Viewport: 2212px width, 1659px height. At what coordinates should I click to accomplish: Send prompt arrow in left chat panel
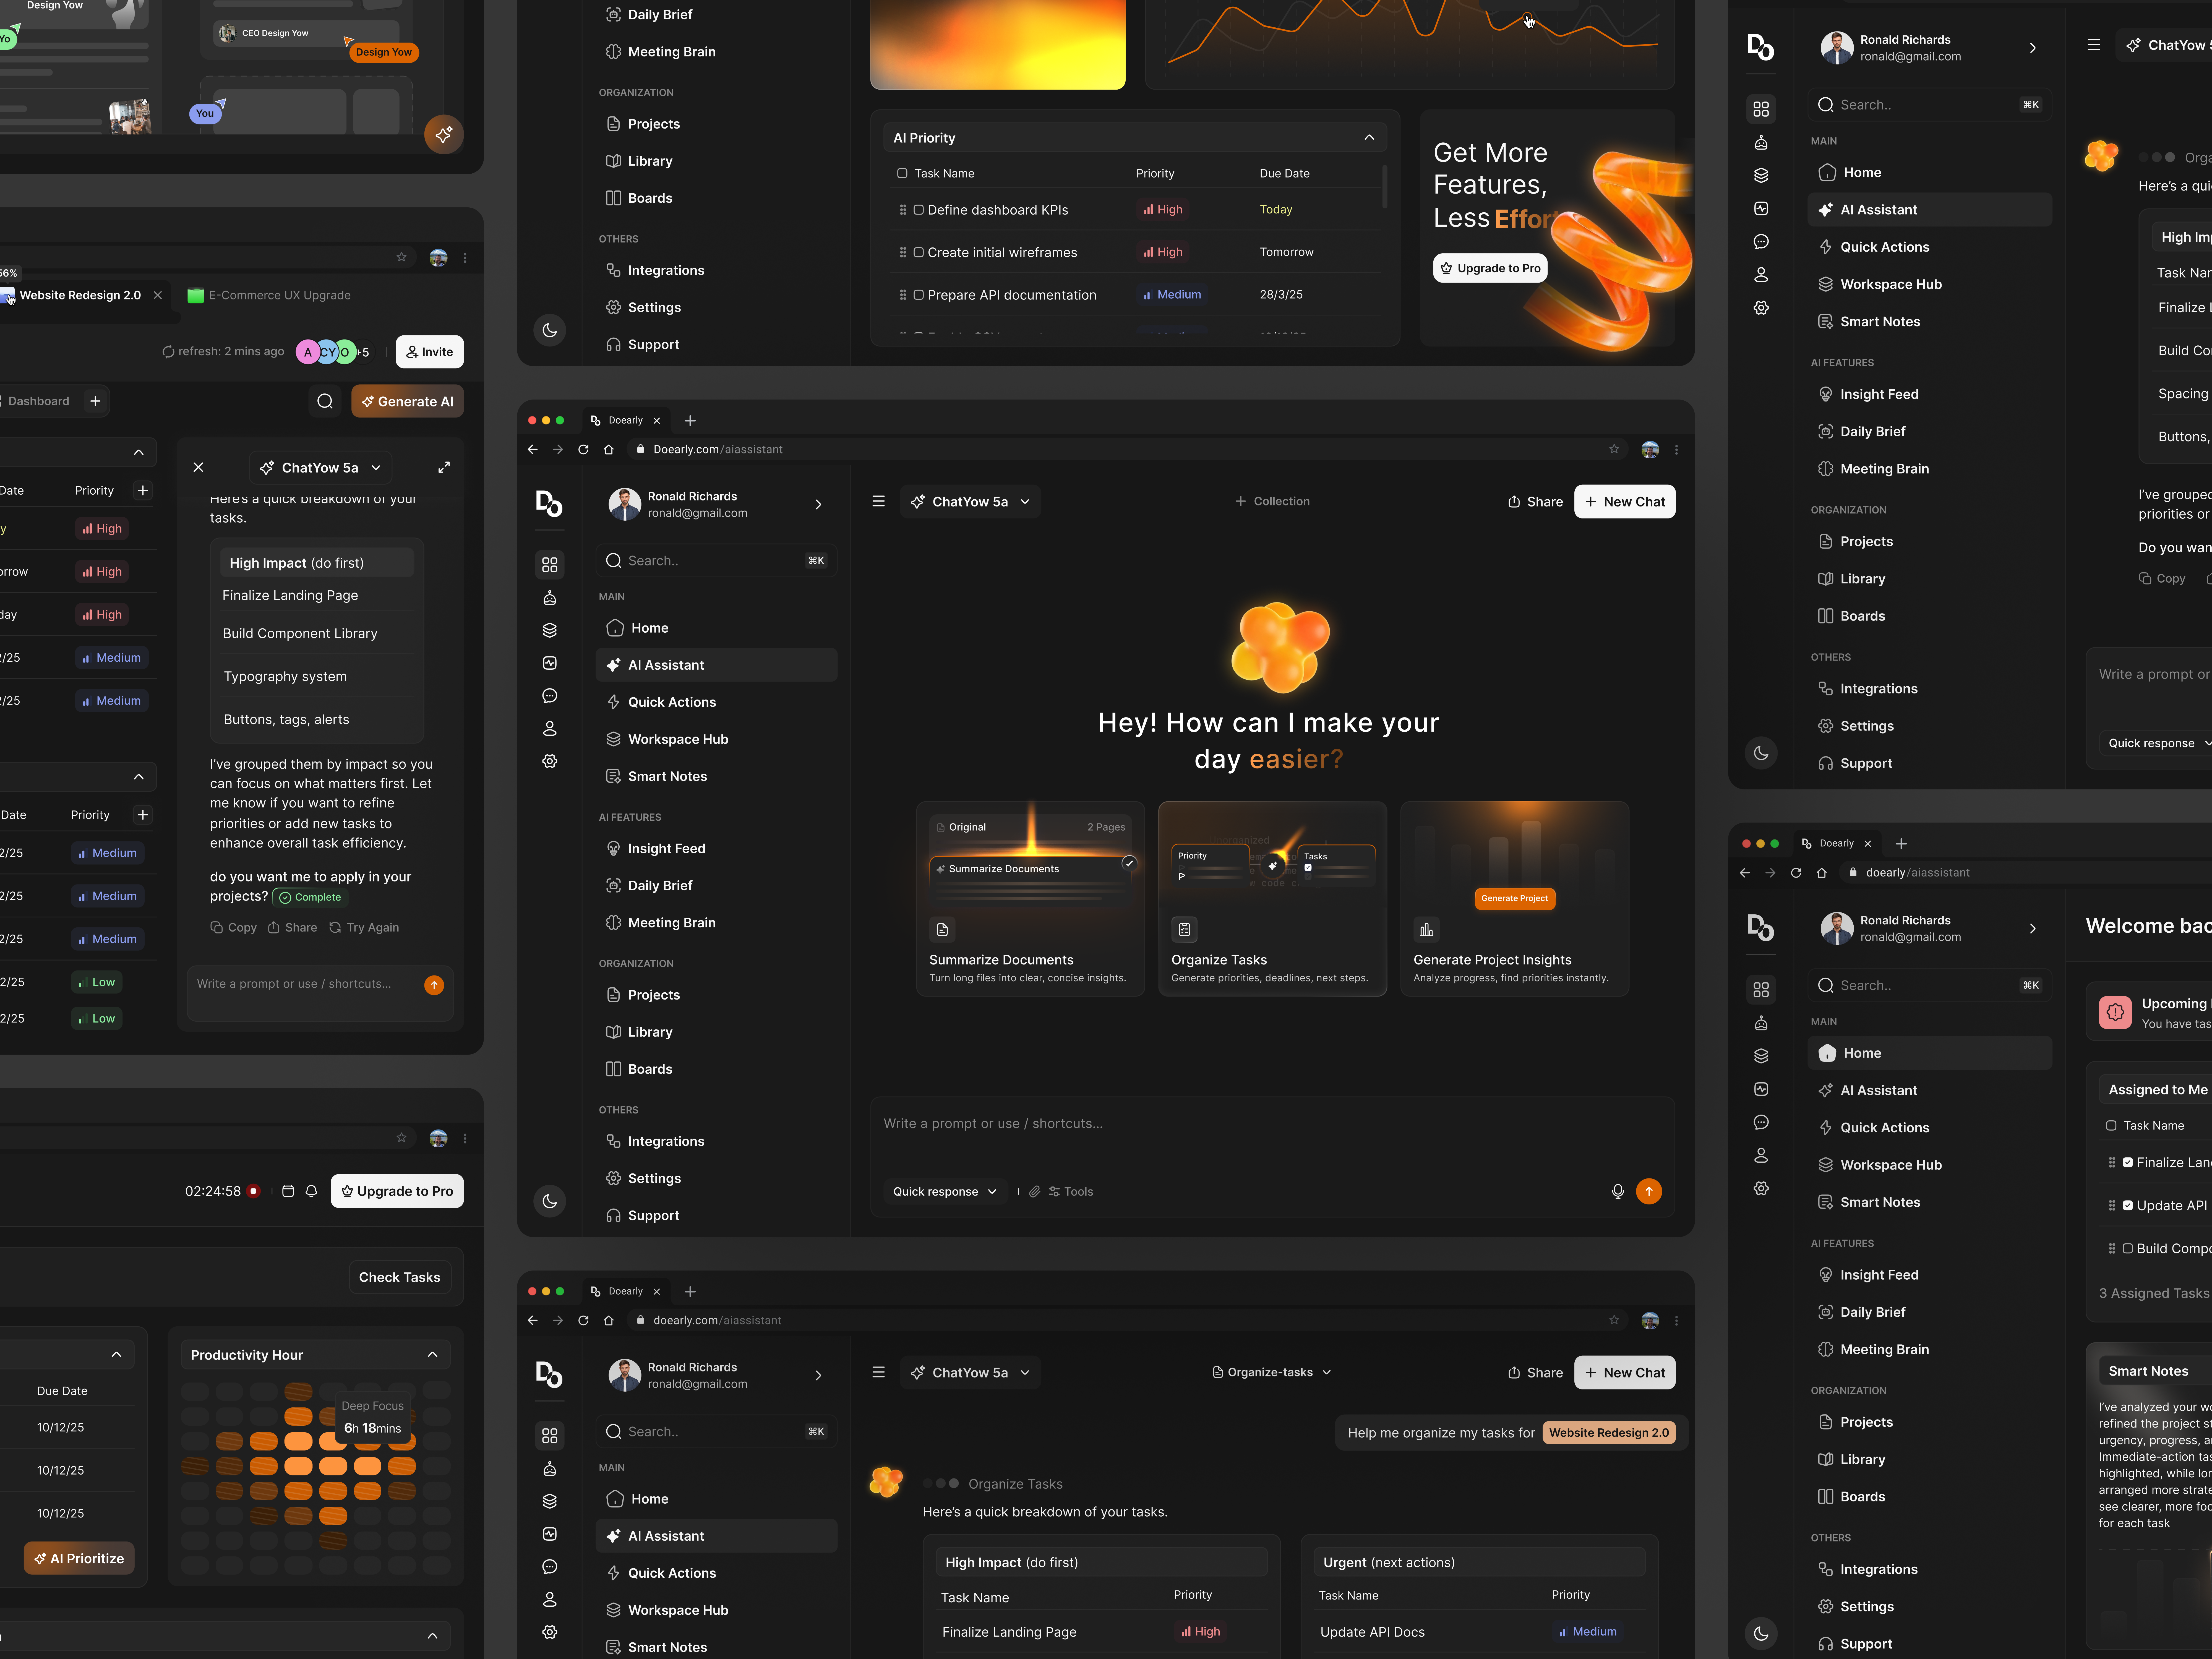tap(434, 985)
